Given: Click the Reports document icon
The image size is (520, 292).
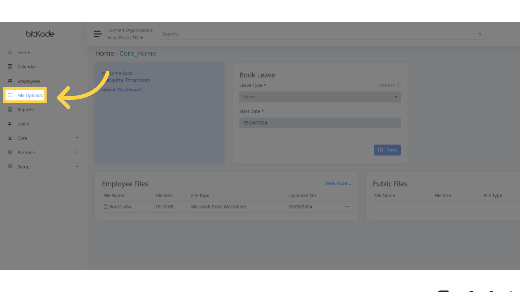Looking at the screenshot, I should [10, 109].
